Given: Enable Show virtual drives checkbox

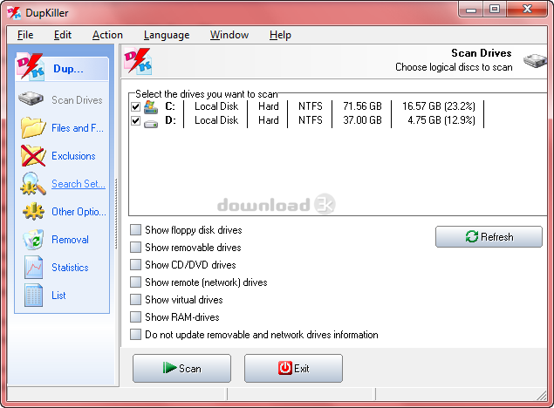Looking at the screenshot, I should 135,299.
